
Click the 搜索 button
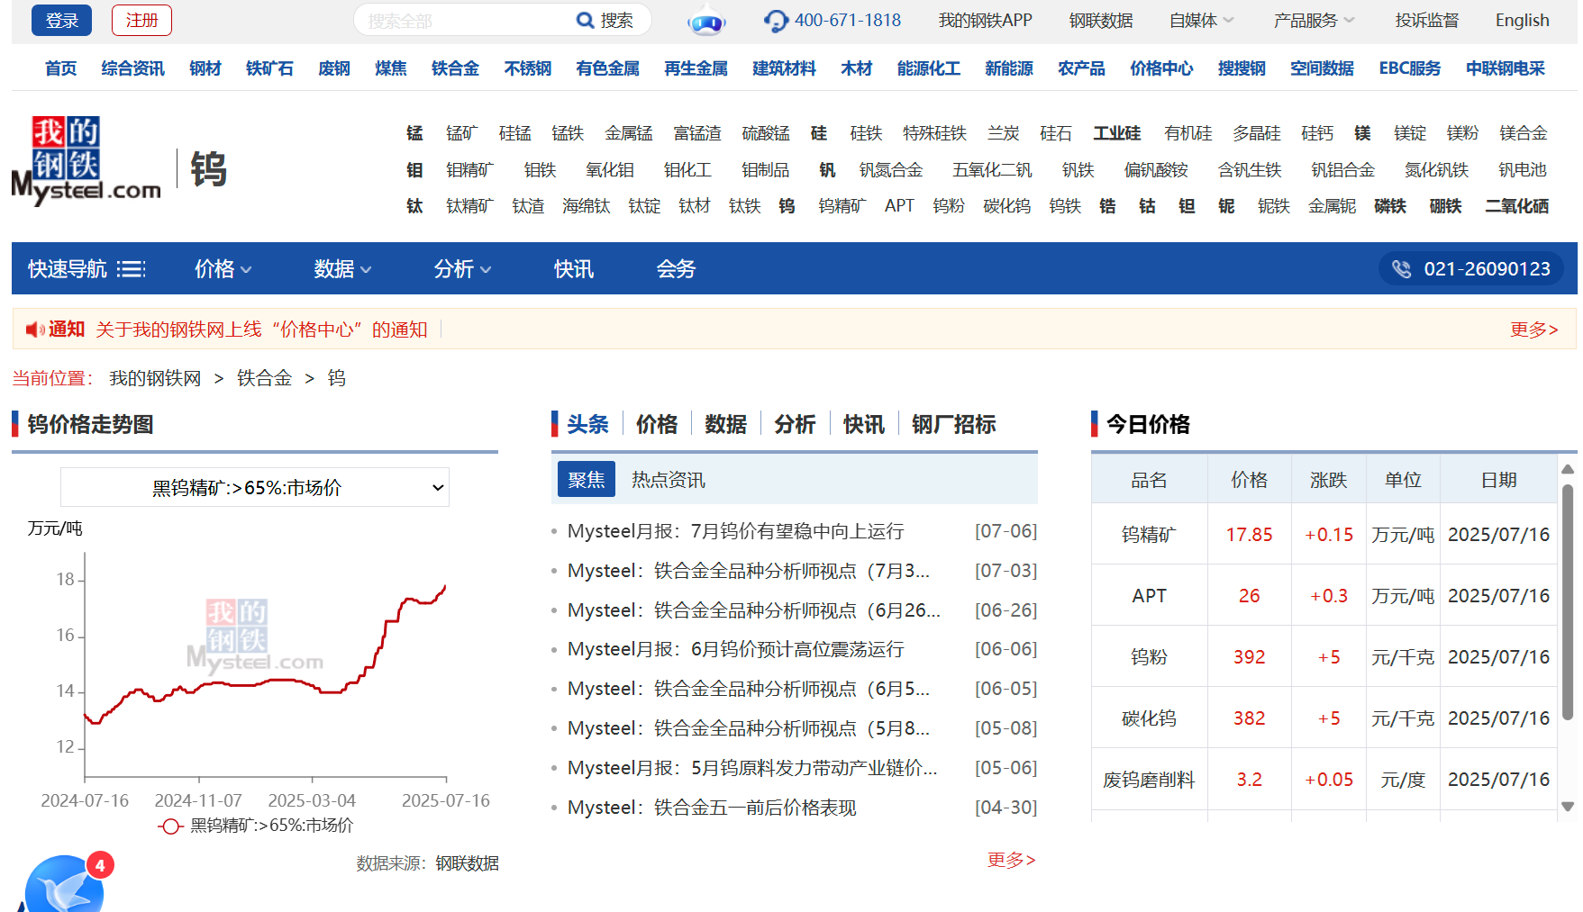[x=616, y=20]
